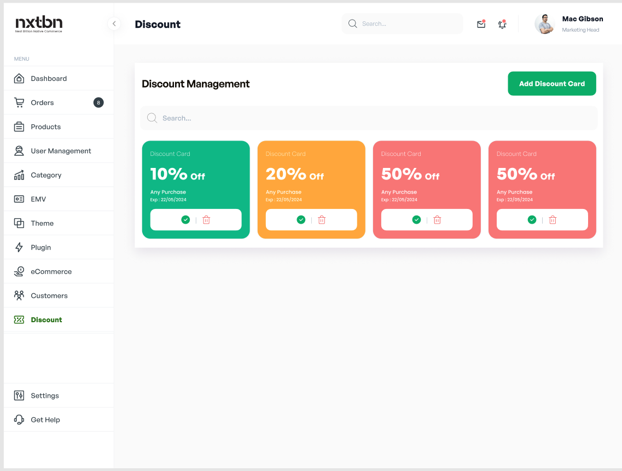
Task: Open Mac Gibson profile menu
Action: pyautogui.click(x=569, y=24)
